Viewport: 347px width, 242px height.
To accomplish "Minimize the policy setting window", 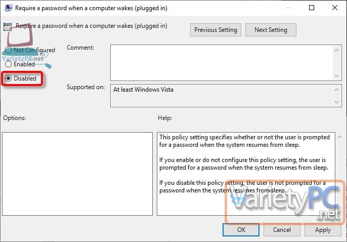I will [x=287, y=8].
